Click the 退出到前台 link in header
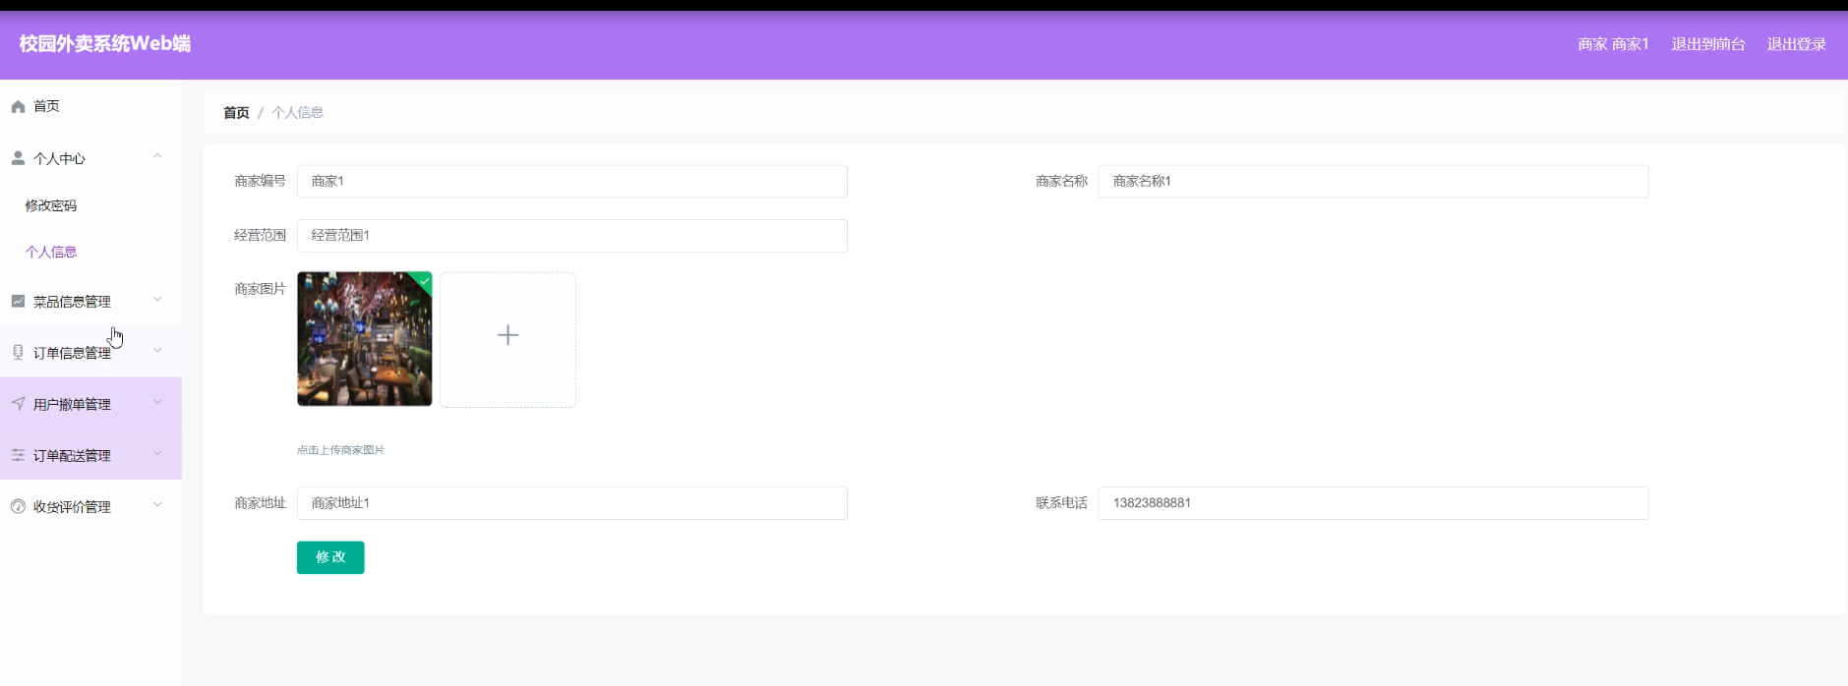The image size is (1848, 686). pos(1708,44)
